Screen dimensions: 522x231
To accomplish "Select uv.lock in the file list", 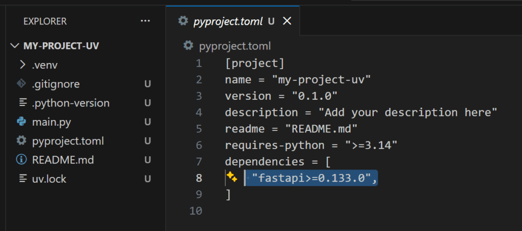I will [49, 179].
